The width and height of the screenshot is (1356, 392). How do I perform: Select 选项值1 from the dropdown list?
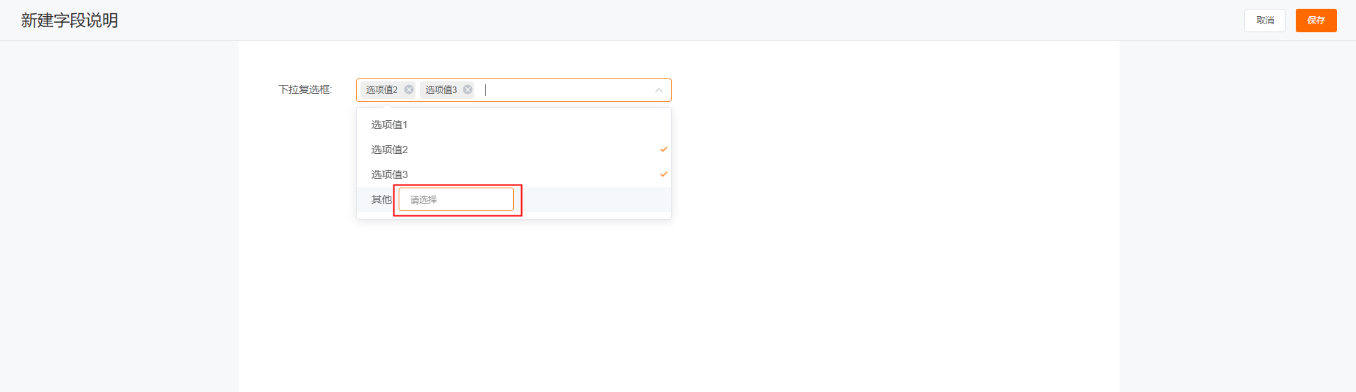[x=514, y=125]
